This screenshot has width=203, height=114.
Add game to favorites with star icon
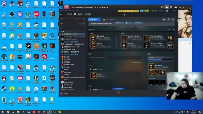(x=173, y=20)
